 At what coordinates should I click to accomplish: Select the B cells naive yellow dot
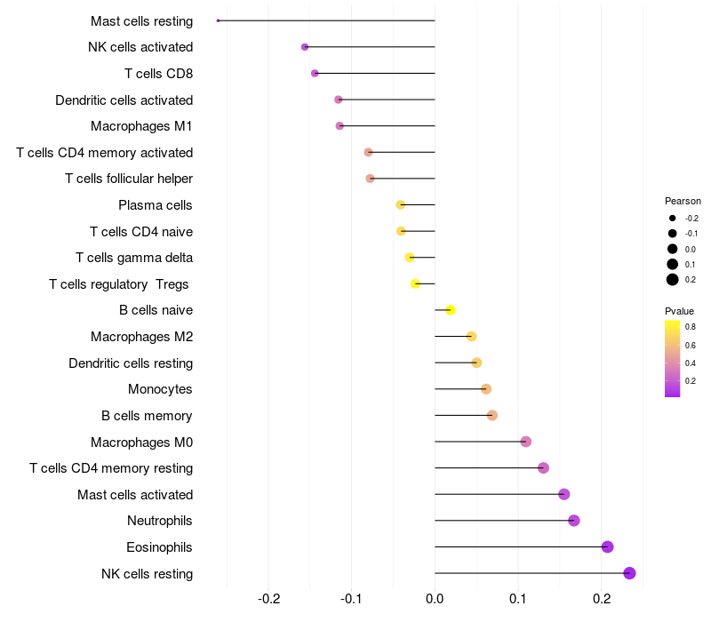(451, 310)
